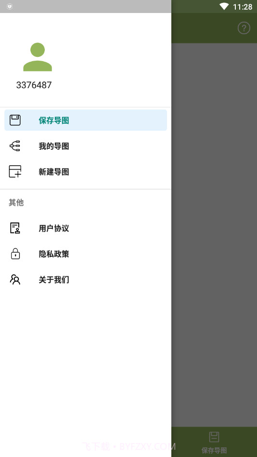Select 新建导图 menu item

[86, 171]
